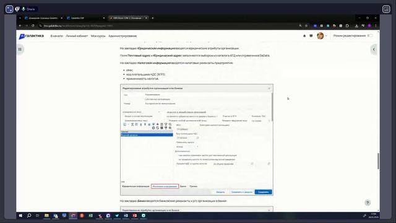The width and height of the screenshot is (396, 223).
Task: Open the layout icon at overlay top right
Action: (x=386, y=9)
